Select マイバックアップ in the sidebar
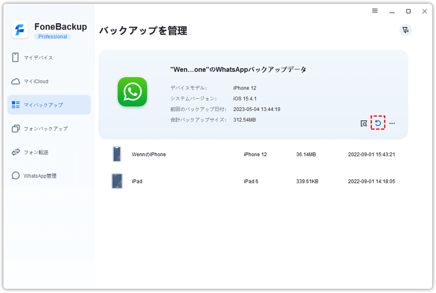 (49, 105)
